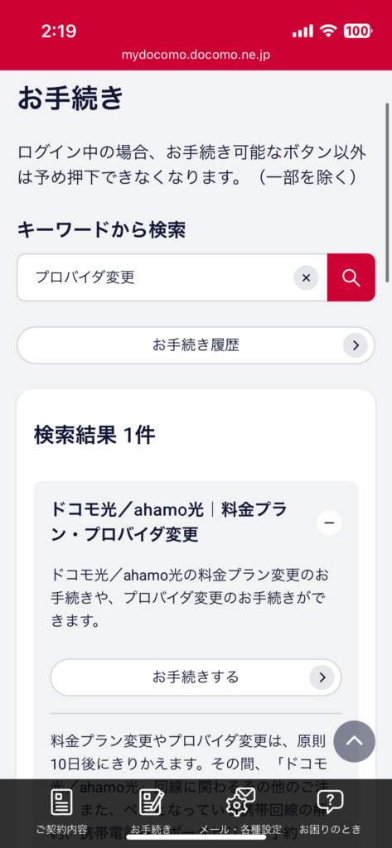Clear the search keyword with the x icon
This screenshot has width=392, height=848.
(306, 278)
